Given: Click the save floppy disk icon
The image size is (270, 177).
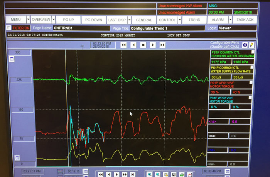Looking at the screenshot, I should (x=174, y=175).
